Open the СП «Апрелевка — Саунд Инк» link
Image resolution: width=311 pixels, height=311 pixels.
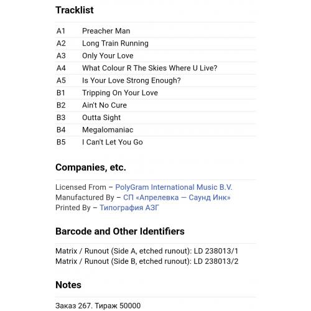177,197
